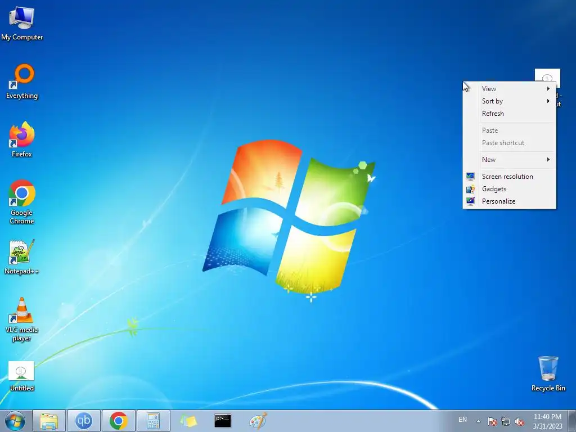Open the My Computer desktop icon
Image resolution: width=576 pixels, height=432 pixels.
(x=22, y=22)
